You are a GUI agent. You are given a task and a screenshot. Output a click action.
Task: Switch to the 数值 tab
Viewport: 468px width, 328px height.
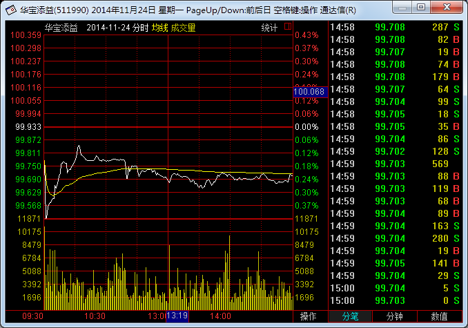(439, 316)
